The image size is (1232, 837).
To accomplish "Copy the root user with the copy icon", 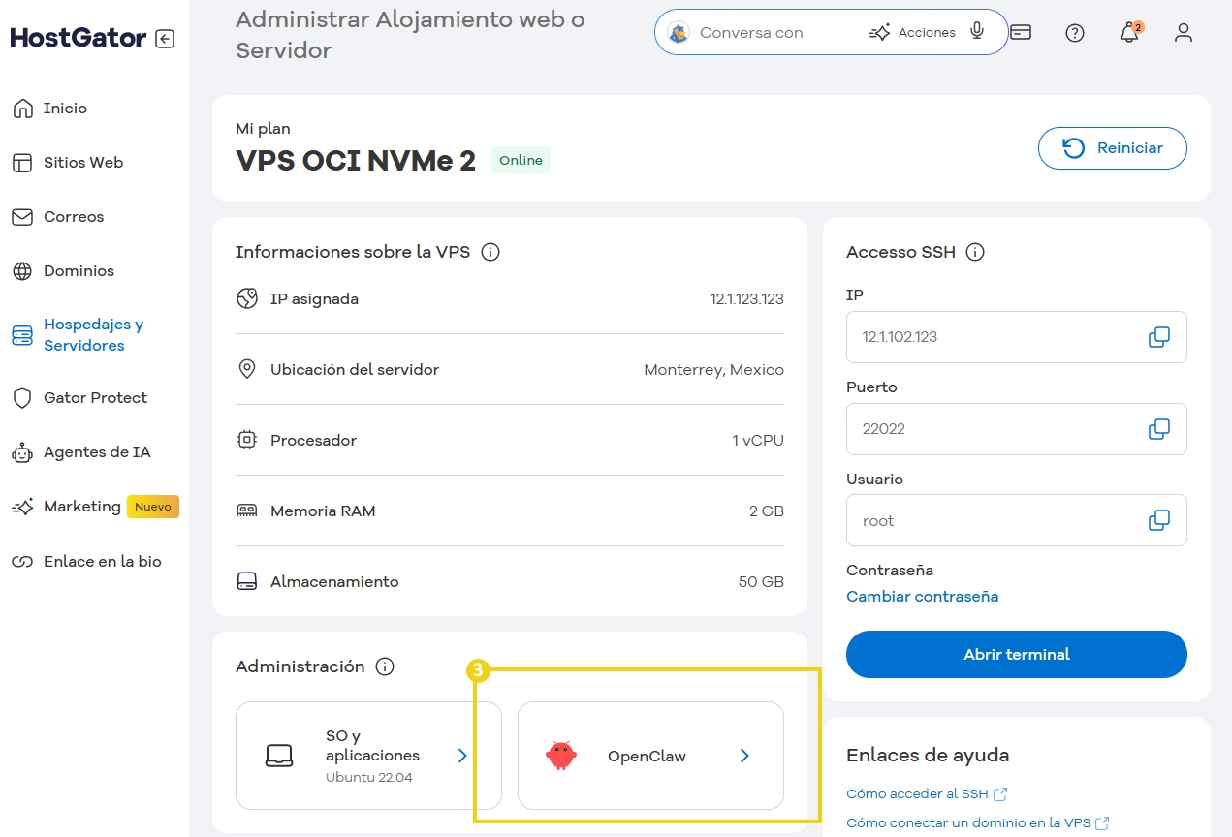I will 1158,520.
